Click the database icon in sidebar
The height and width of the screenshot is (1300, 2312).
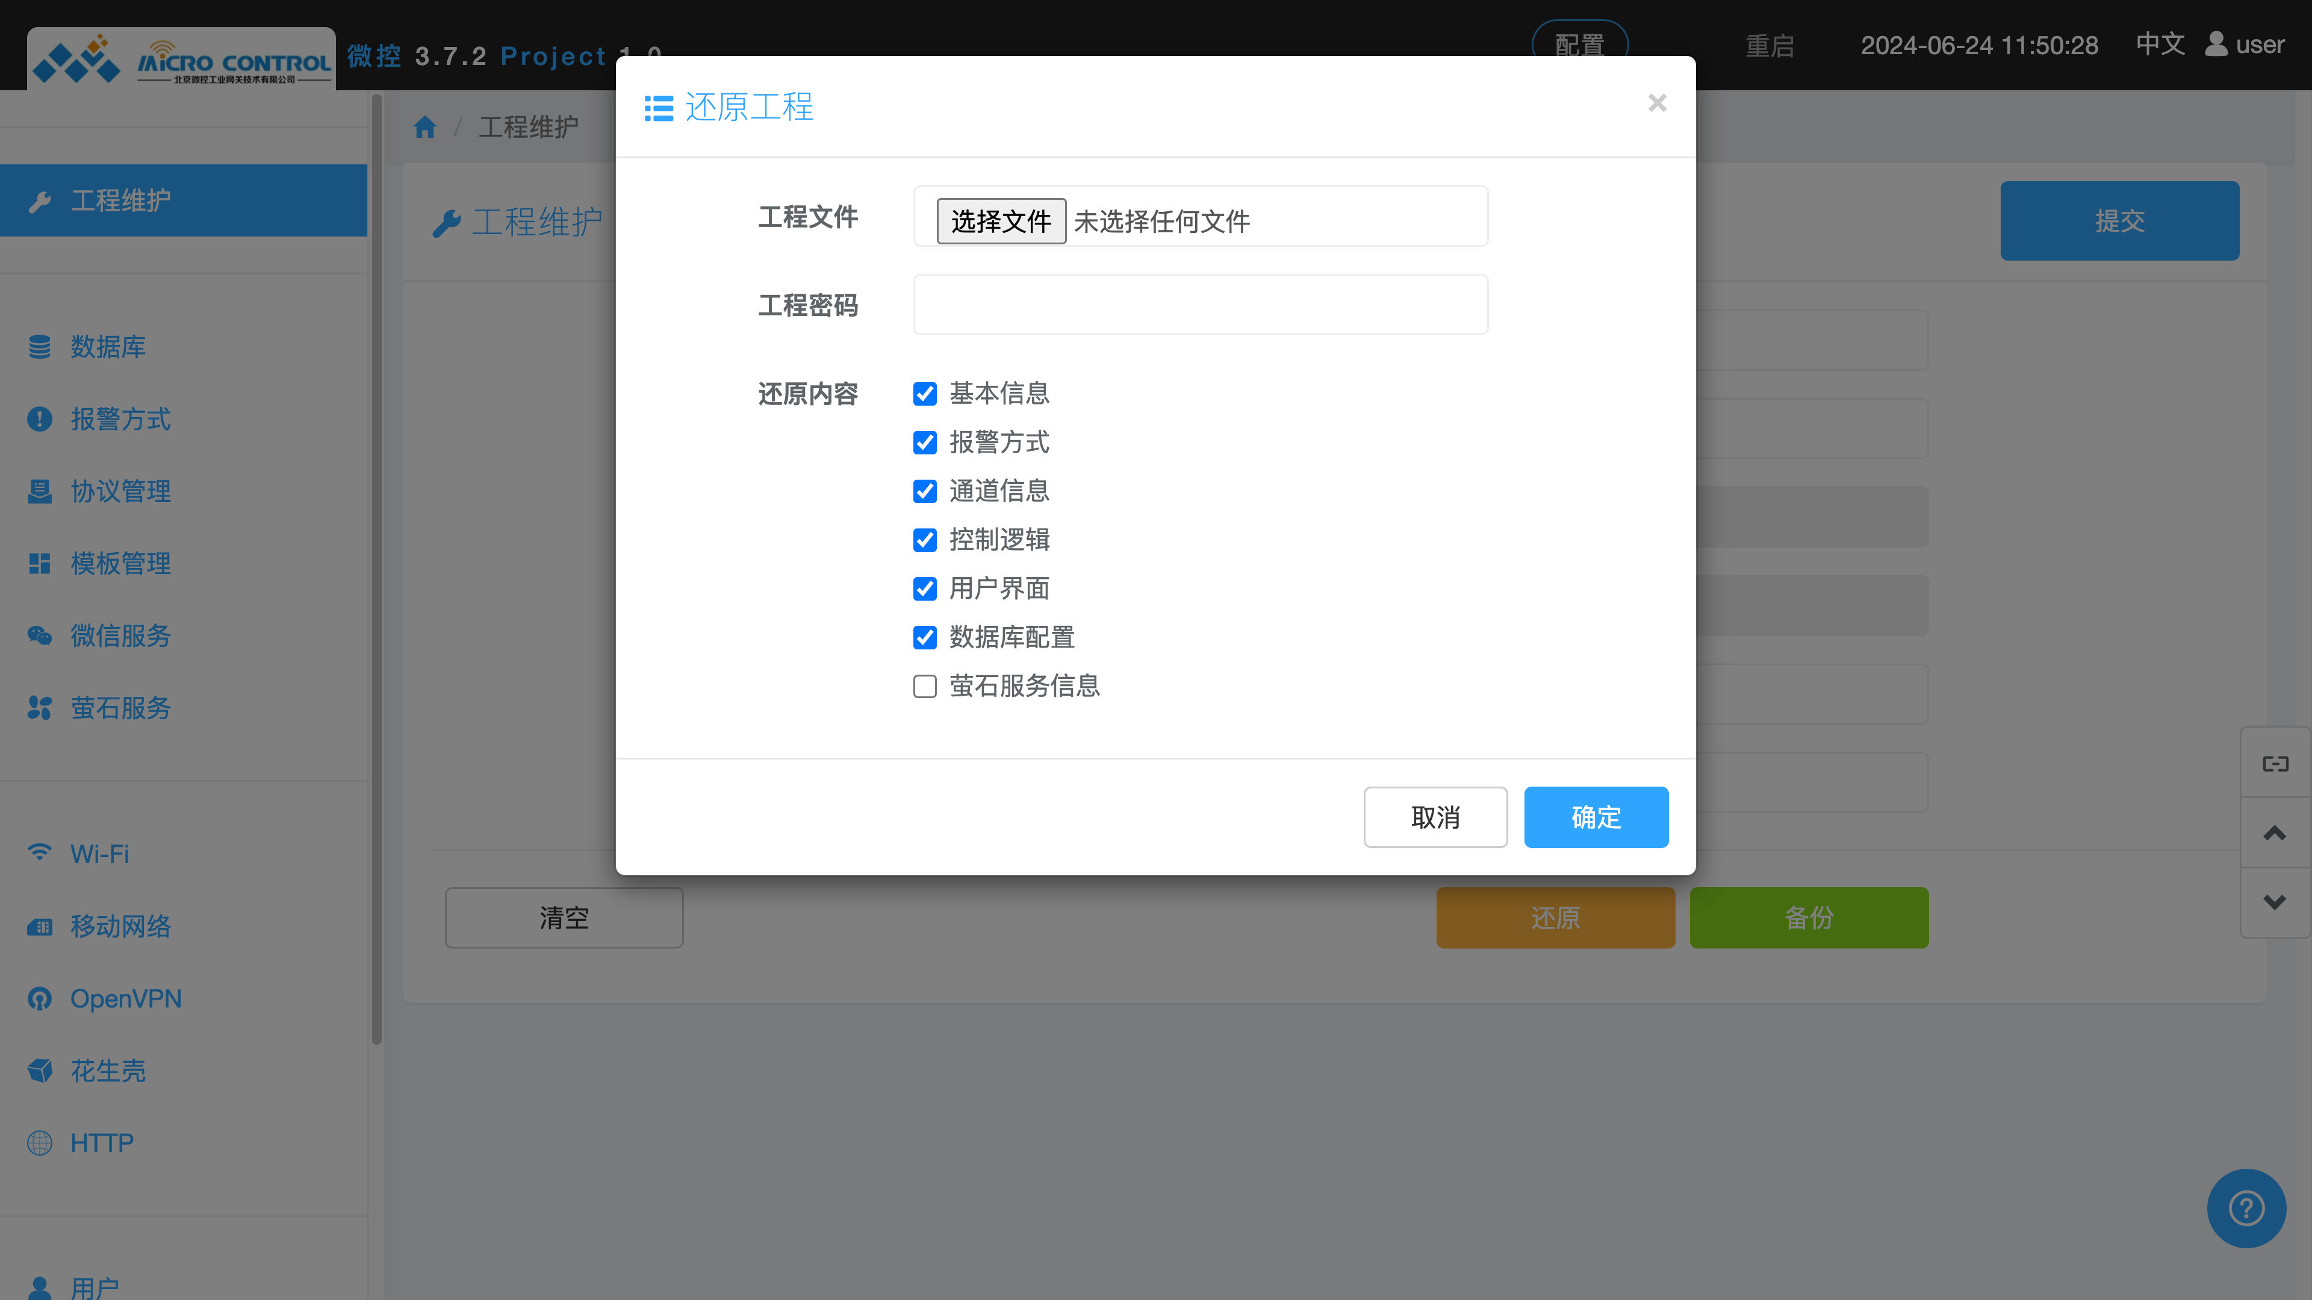click(x=40, y=347)
